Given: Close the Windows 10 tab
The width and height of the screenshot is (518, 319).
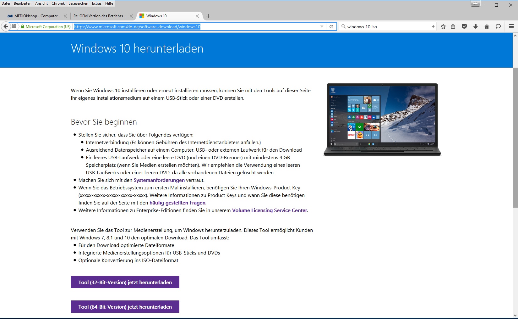Looking at the screenshot, I should [197, 16].
